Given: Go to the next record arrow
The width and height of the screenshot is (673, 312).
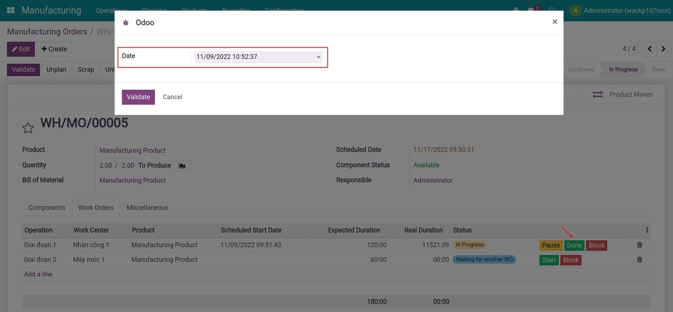Looking at the screenshot, I should (663, 49).
